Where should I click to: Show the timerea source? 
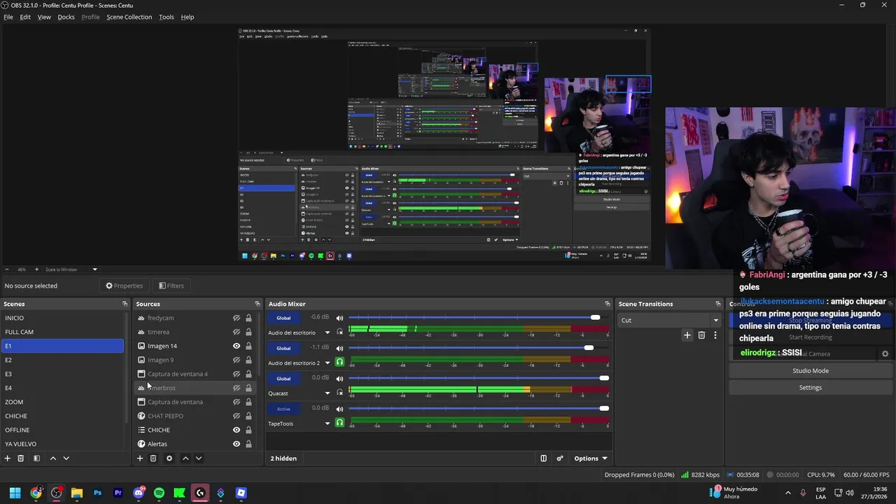(237, 332)
